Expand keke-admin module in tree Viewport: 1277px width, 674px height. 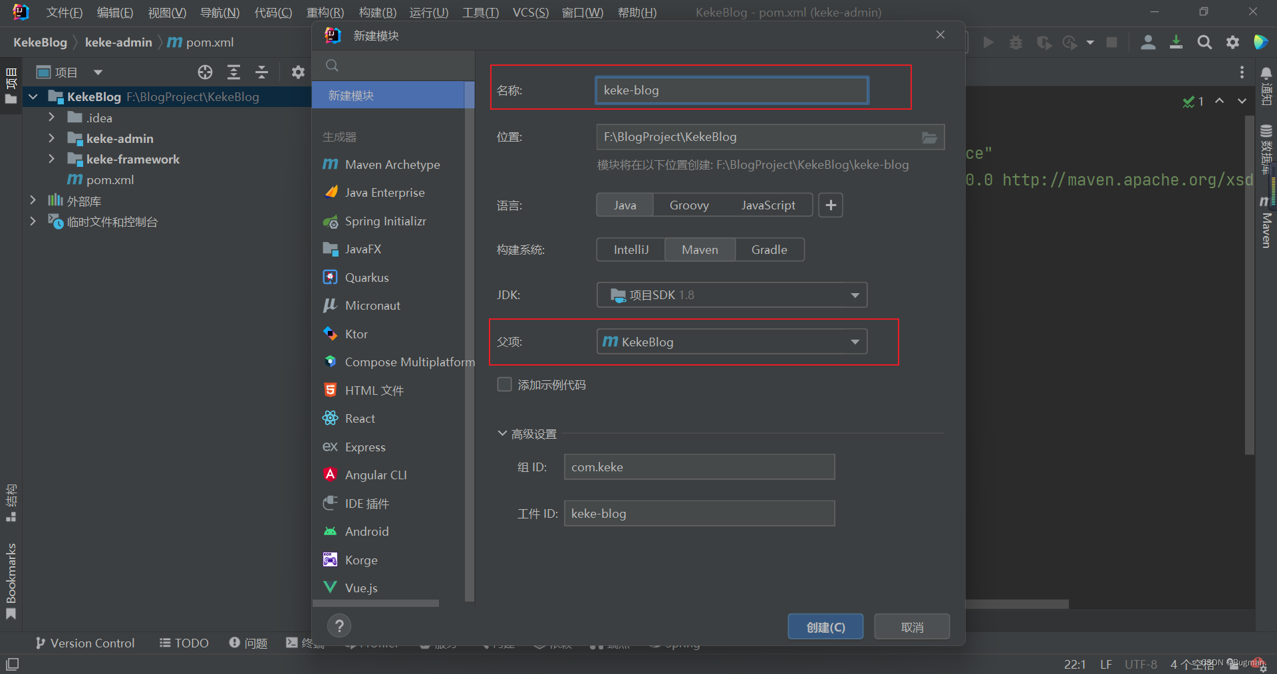51,138
